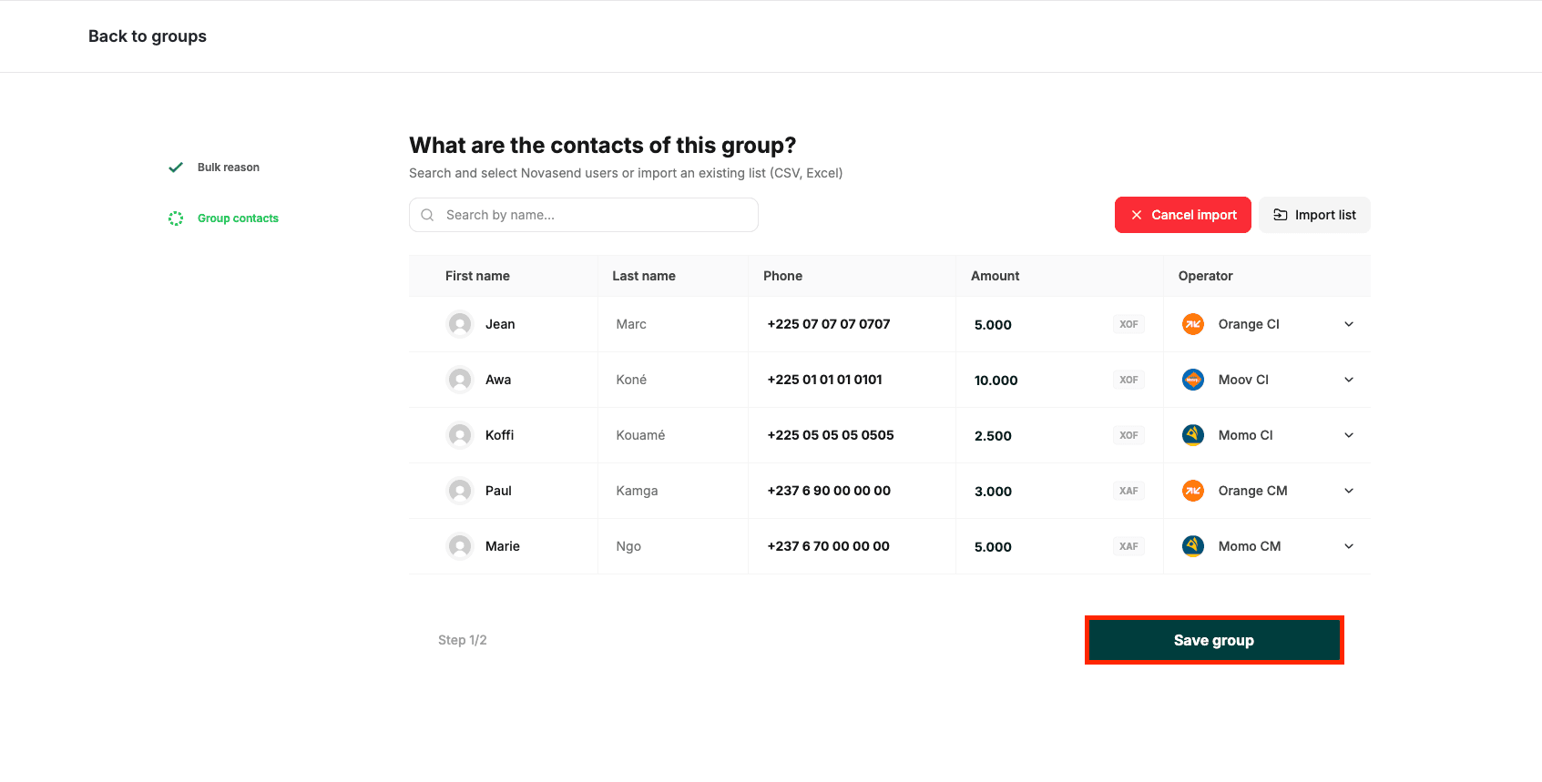Click the XOF badge in Koffi's row
Viewport: 1542px width, 782px height.
pyautogui.click(x=1128, y=435)
